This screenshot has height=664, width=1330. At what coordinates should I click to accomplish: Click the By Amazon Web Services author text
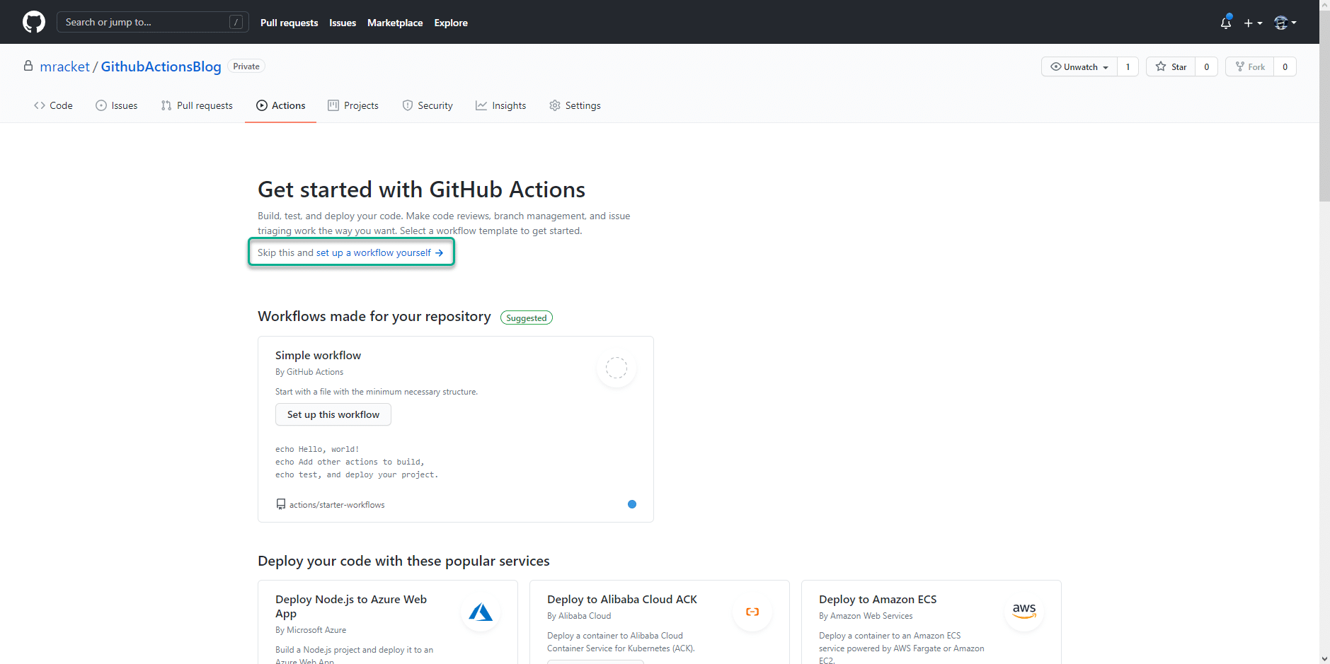tap(866, 616)
